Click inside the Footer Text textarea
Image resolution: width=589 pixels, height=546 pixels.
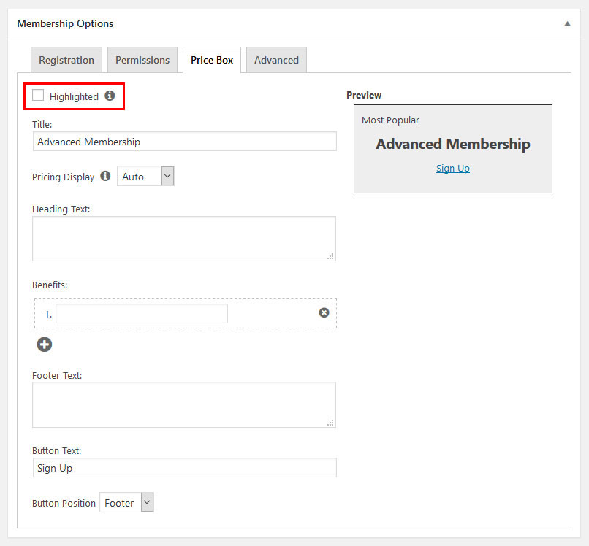183,404
